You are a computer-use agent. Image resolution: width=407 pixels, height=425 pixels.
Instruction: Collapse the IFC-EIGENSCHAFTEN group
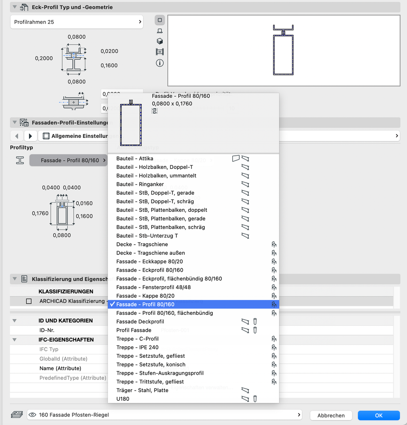click(15, 340)
